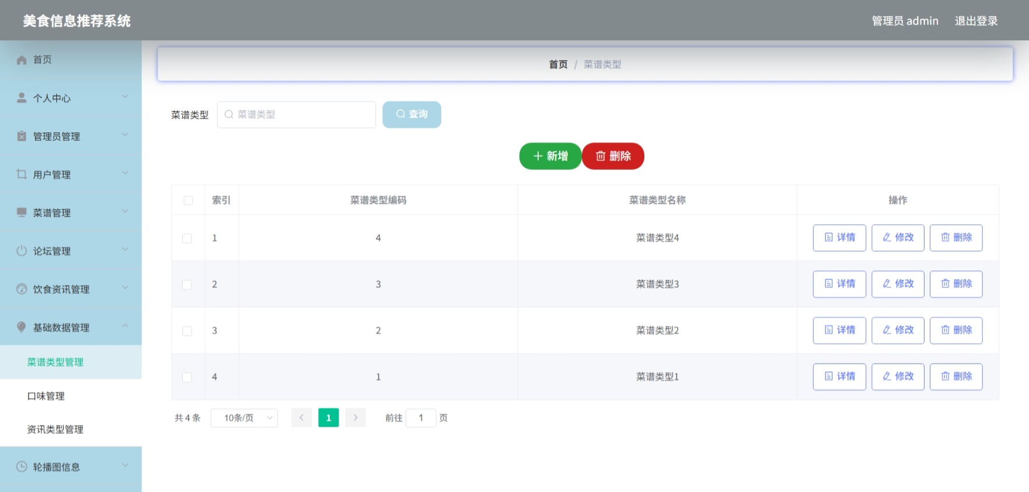The height and width of the screenshot is (492, 1029).
Task: Click the green 新增 button
Action: (550, 156)
